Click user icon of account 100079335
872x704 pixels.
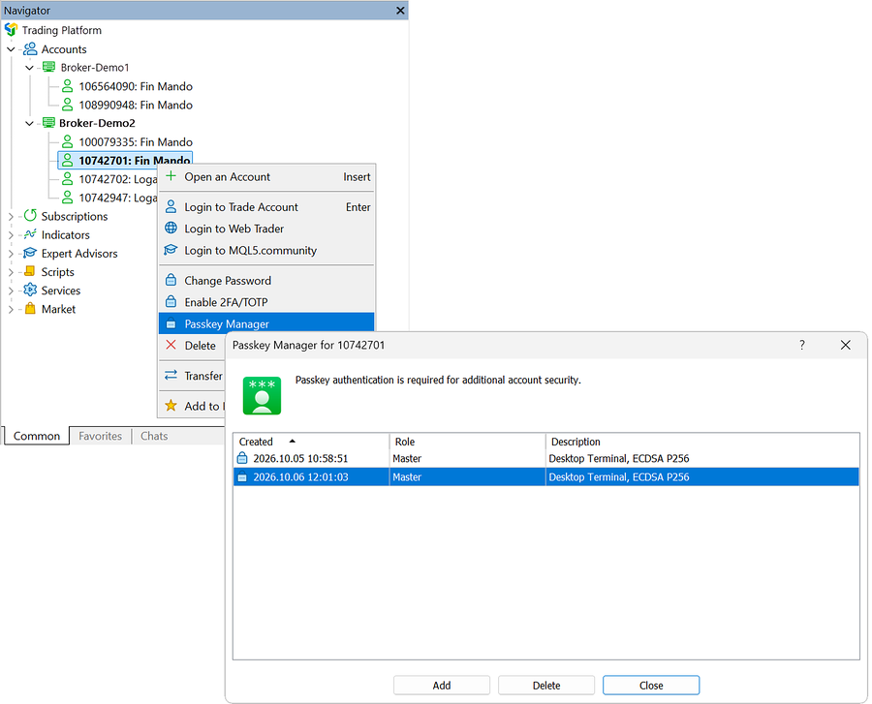tap(67, 141)
